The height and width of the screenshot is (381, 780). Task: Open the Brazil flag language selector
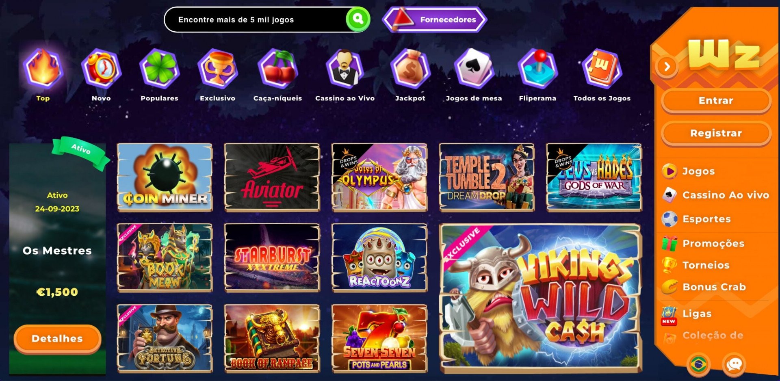[698, 364]
